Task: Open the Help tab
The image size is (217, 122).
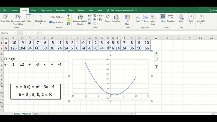Action: click(99, 11)
